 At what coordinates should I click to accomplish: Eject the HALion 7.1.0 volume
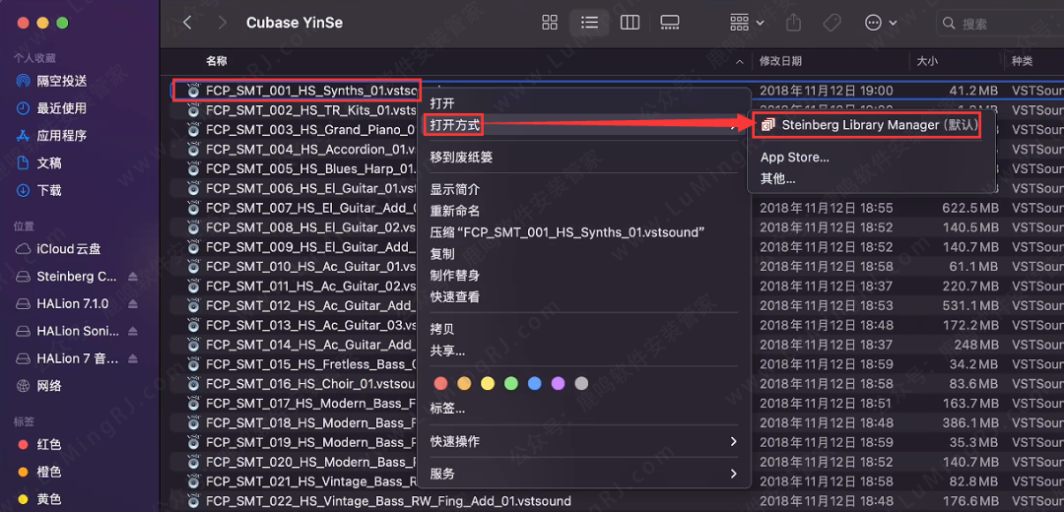pos(133,304)
